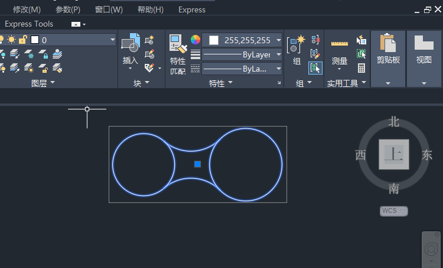Click 北 (North) on the ViewCube compass
The height and width of the screenshot is (268, 443).
click(x=394, y=122)
